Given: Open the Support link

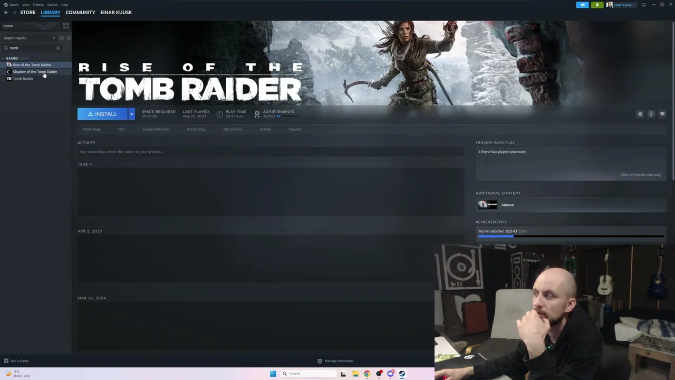Looking at the screenshot, I should [295, 129].
